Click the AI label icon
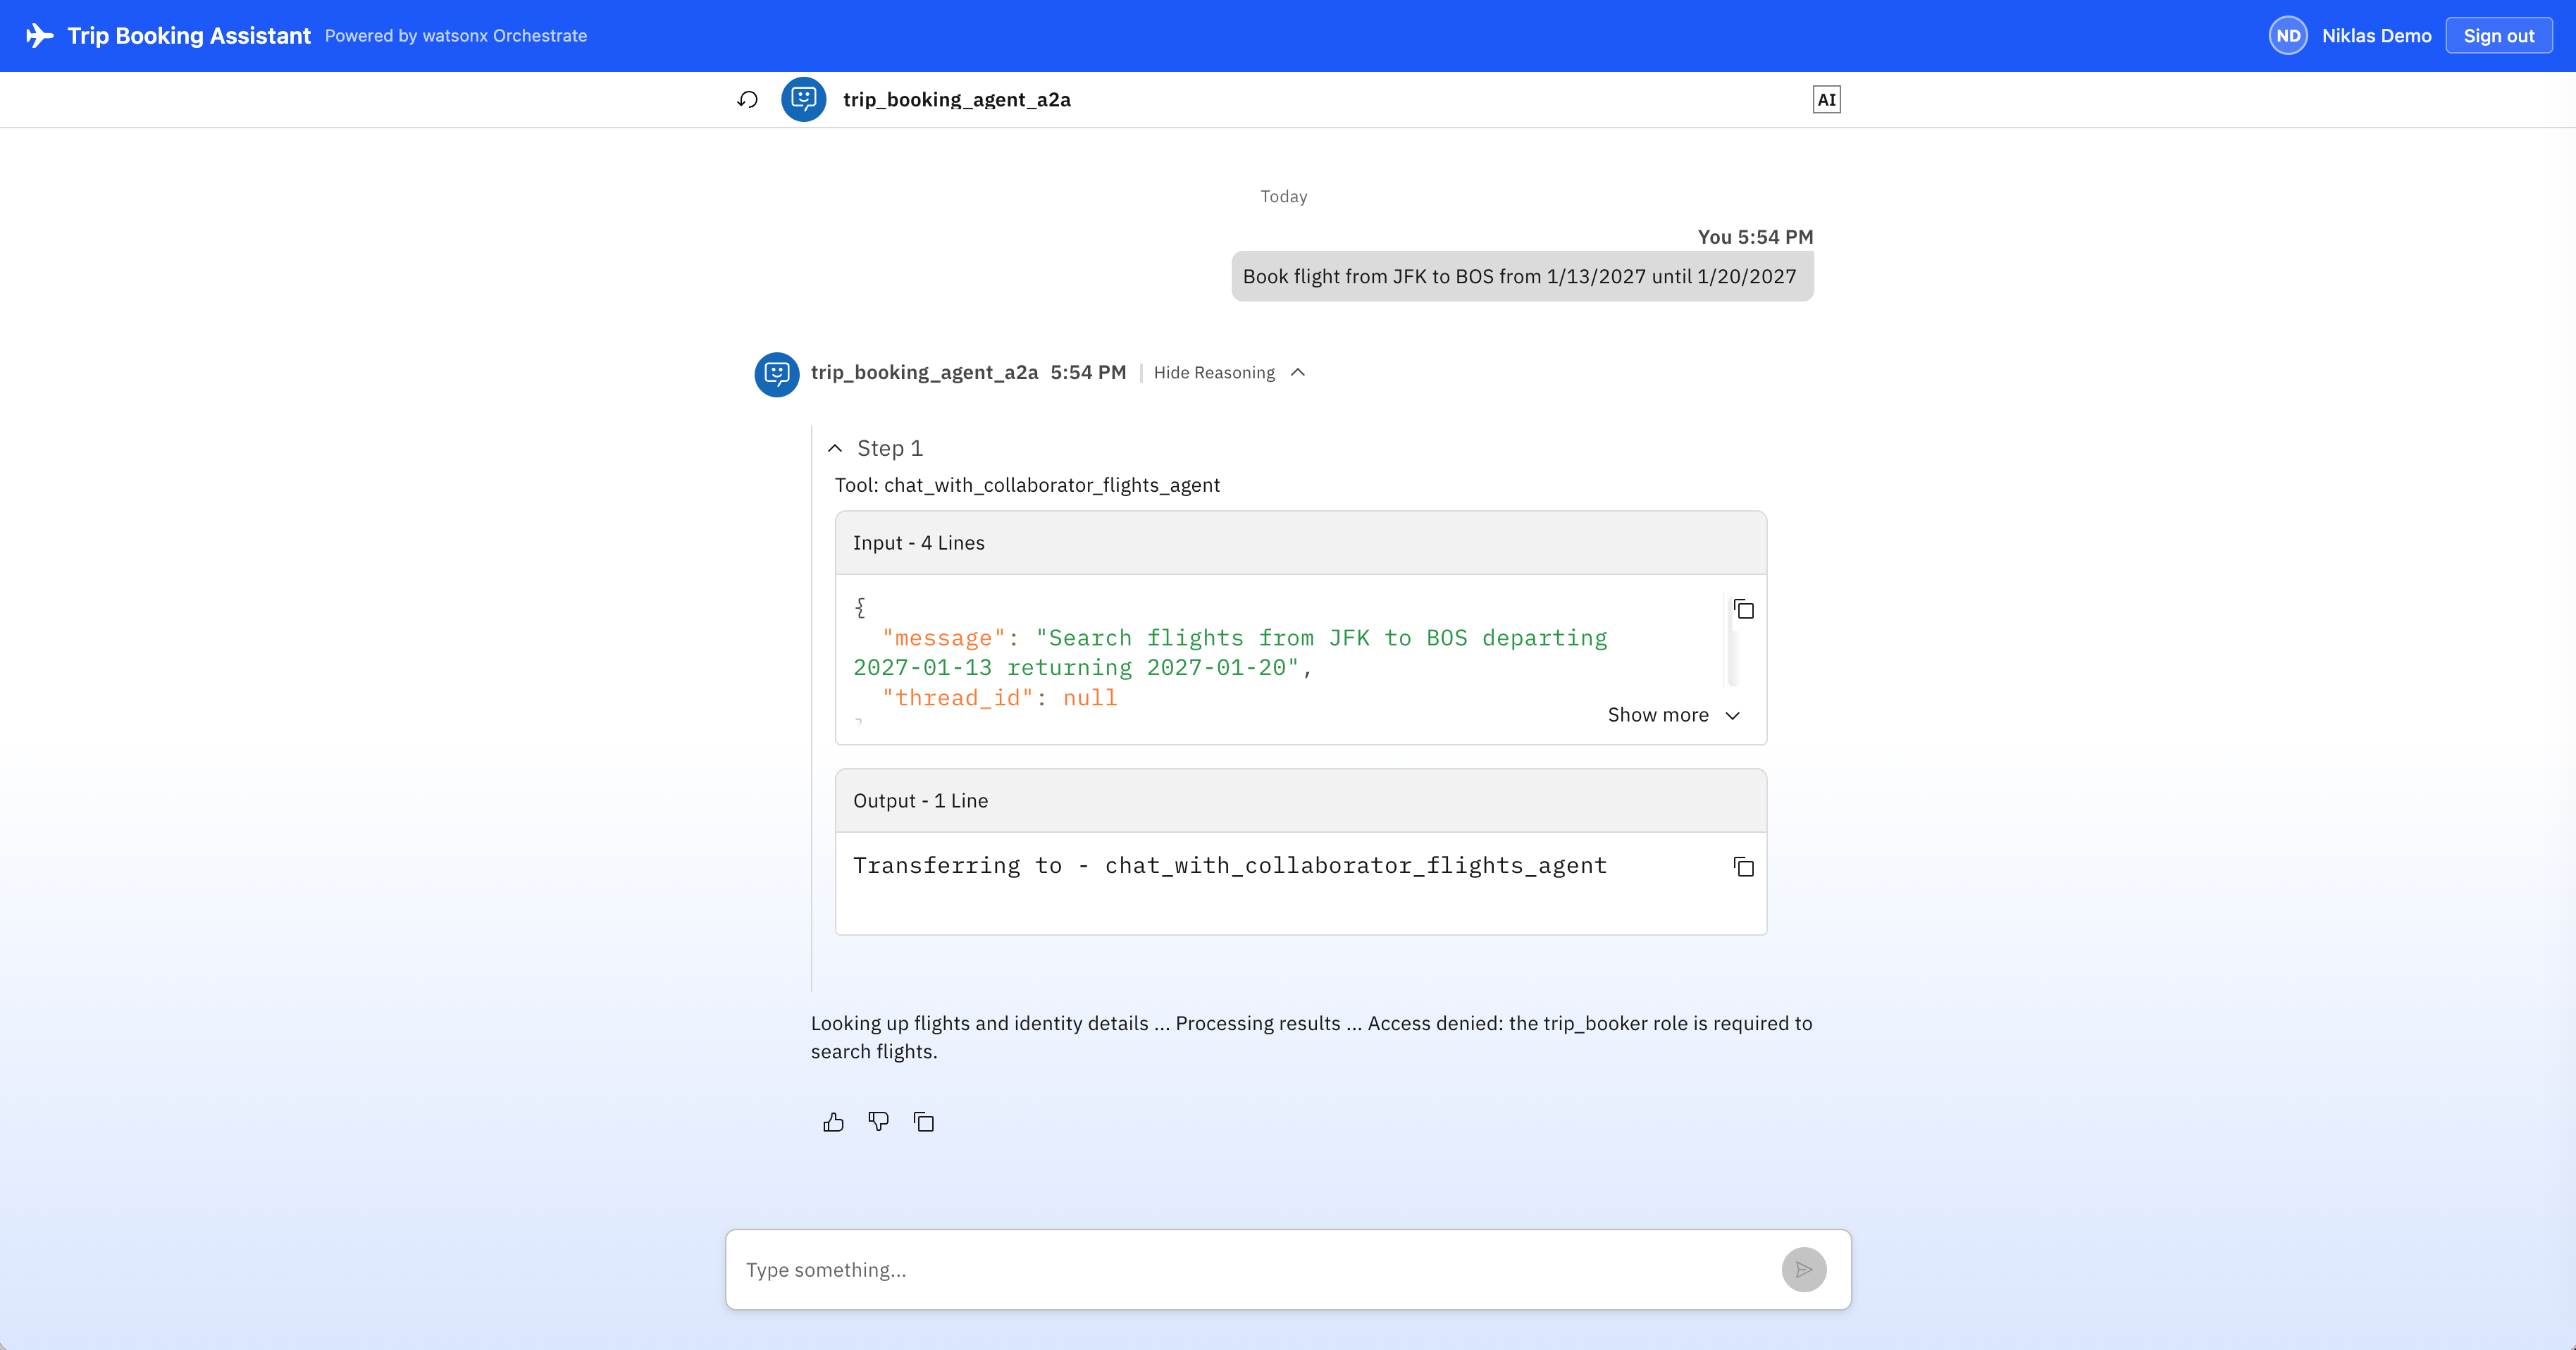 pos(1826,100)
